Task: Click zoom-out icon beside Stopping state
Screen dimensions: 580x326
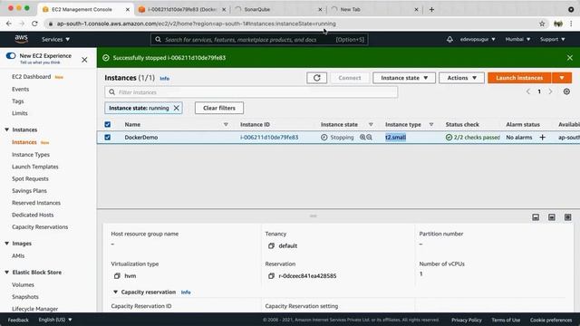Action: pos(369,137)
